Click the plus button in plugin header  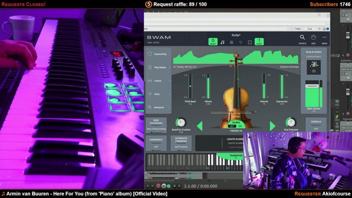[x=291, y=29]
